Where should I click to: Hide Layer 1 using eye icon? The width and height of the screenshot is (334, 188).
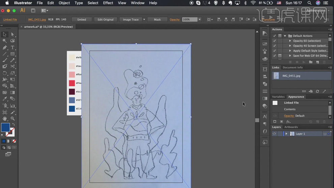[x=274, y=134]
